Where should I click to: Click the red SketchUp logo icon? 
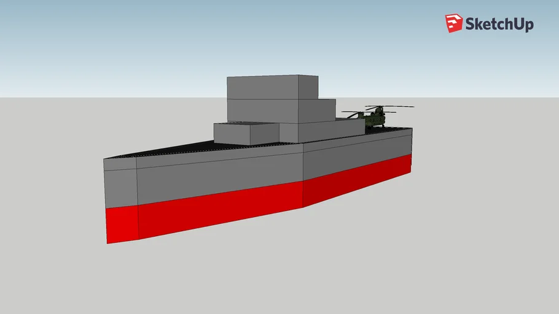(x=454, y=23)
